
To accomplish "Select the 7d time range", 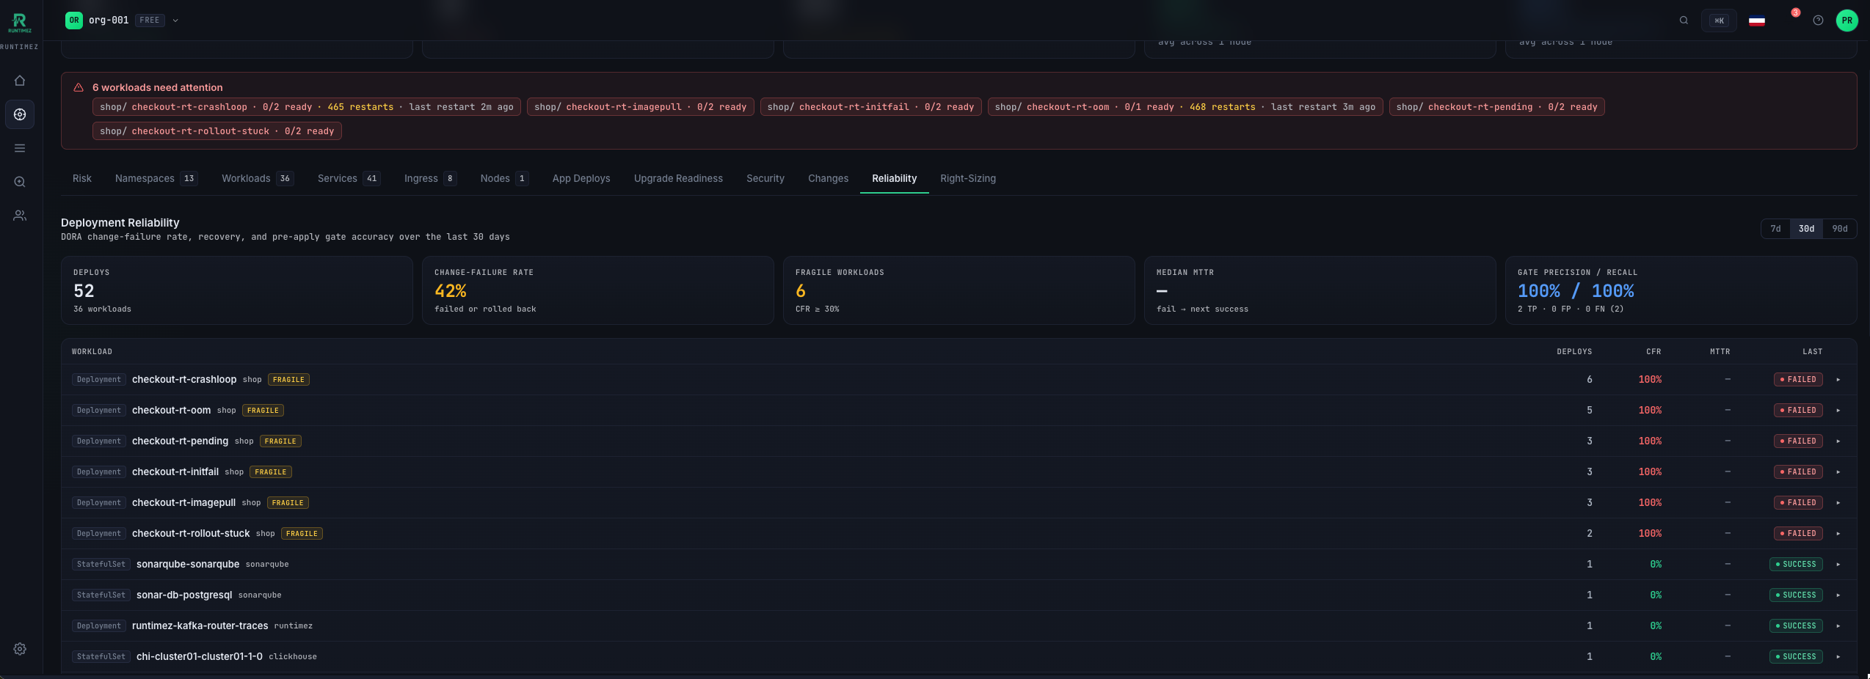I will click(1775, 229).
